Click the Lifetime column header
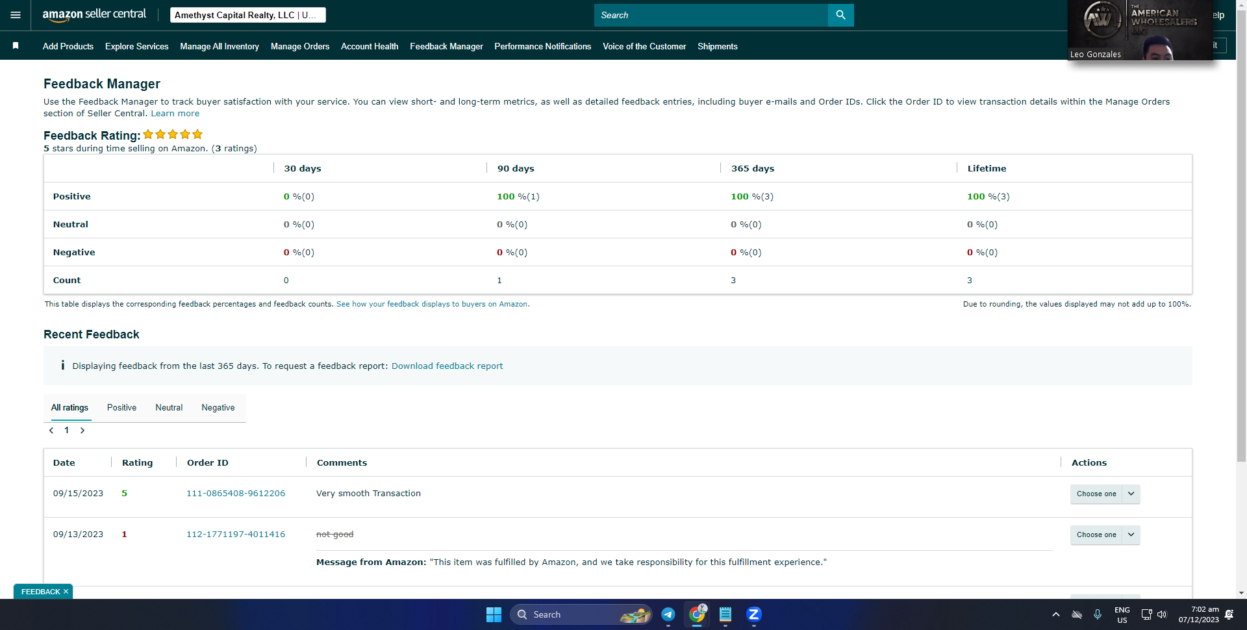The image size is (1247, 630). pos(987,168)
